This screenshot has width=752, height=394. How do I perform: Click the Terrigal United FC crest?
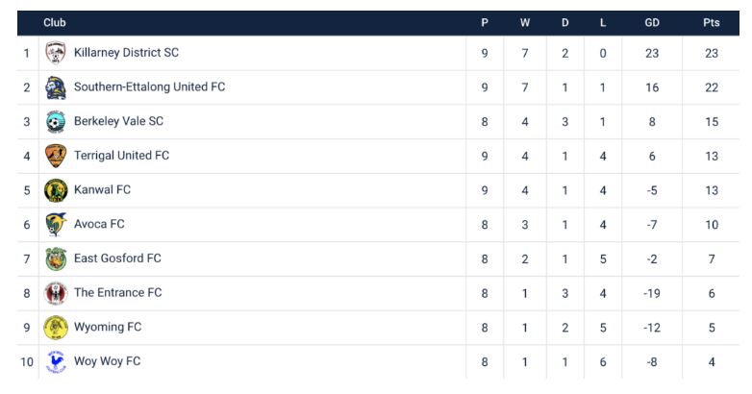click(56, 156)
